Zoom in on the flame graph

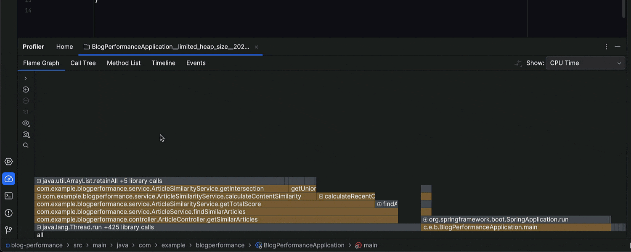pos(26,89)
